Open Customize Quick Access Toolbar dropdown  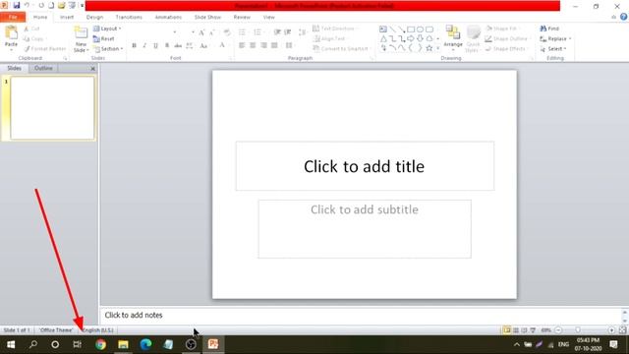tap(82, 6)
